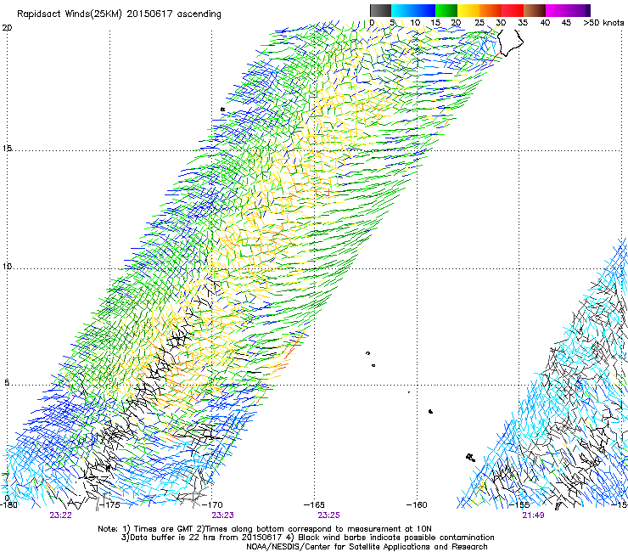Click the purple swath time '21:49'
This screenshot has height=552, width=628.
(x=533, y=515)
